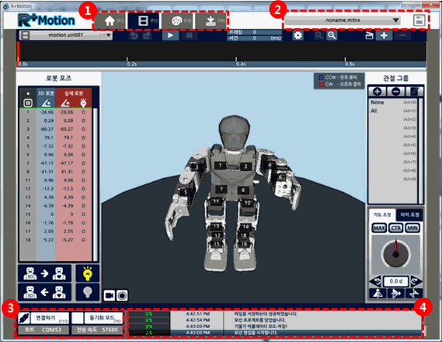This screenshot has height=342, width=442.
Task: Undo the last edit
Action: pyautogui.click(x=134, y=36)
